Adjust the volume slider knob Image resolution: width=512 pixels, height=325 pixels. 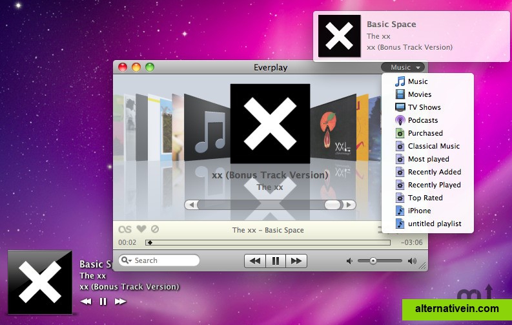pos(373,260)
